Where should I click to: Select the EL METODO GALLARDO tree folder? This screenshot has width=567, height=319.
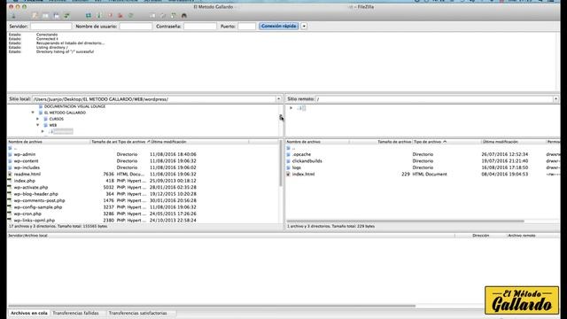point(65,113)
